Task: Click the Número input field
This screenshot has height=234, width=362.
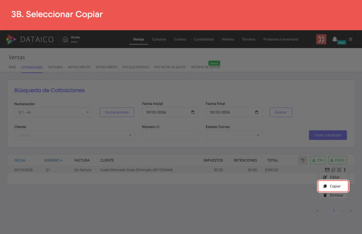Action: [170, 135]
